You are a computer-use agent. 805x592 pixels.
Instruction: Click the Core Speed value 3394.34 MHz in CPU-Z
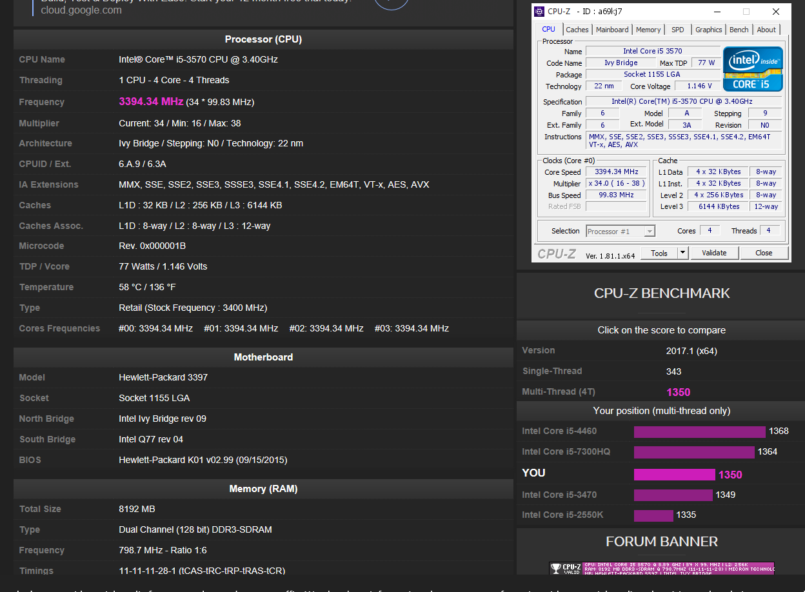tap(616, 172)
